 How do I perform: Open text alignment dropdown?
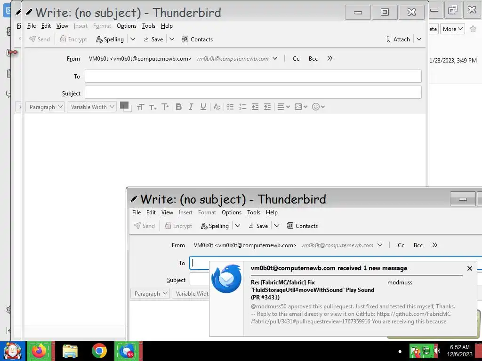click(283, 107)
